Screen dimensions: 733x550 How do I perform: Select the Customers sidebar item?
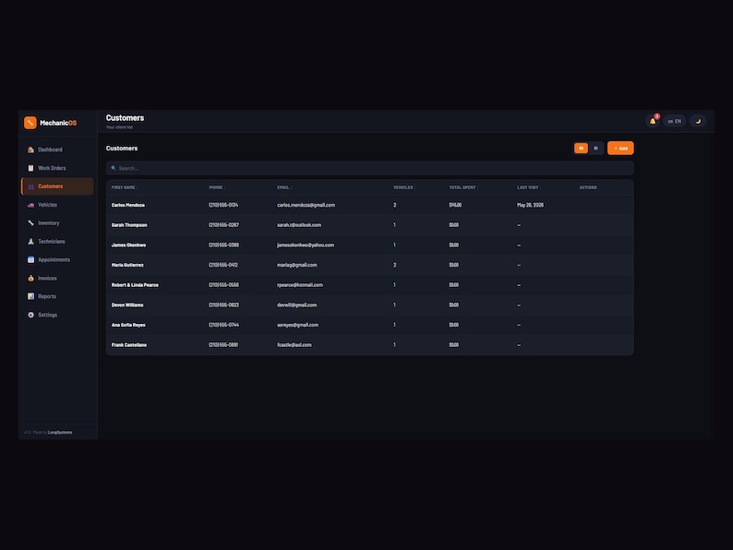[x=57, y=186]
